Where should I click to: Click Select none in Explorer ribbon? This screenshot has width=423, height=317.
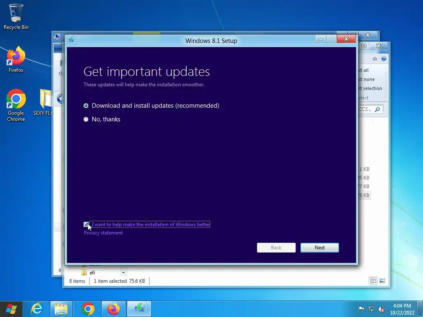tap(367, 79)
